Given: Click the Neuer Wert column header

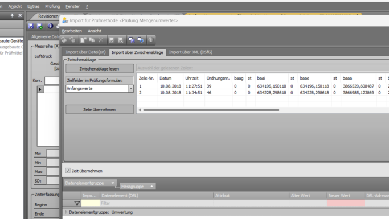Looking at the screenshot, I should [x=346, y=196].
